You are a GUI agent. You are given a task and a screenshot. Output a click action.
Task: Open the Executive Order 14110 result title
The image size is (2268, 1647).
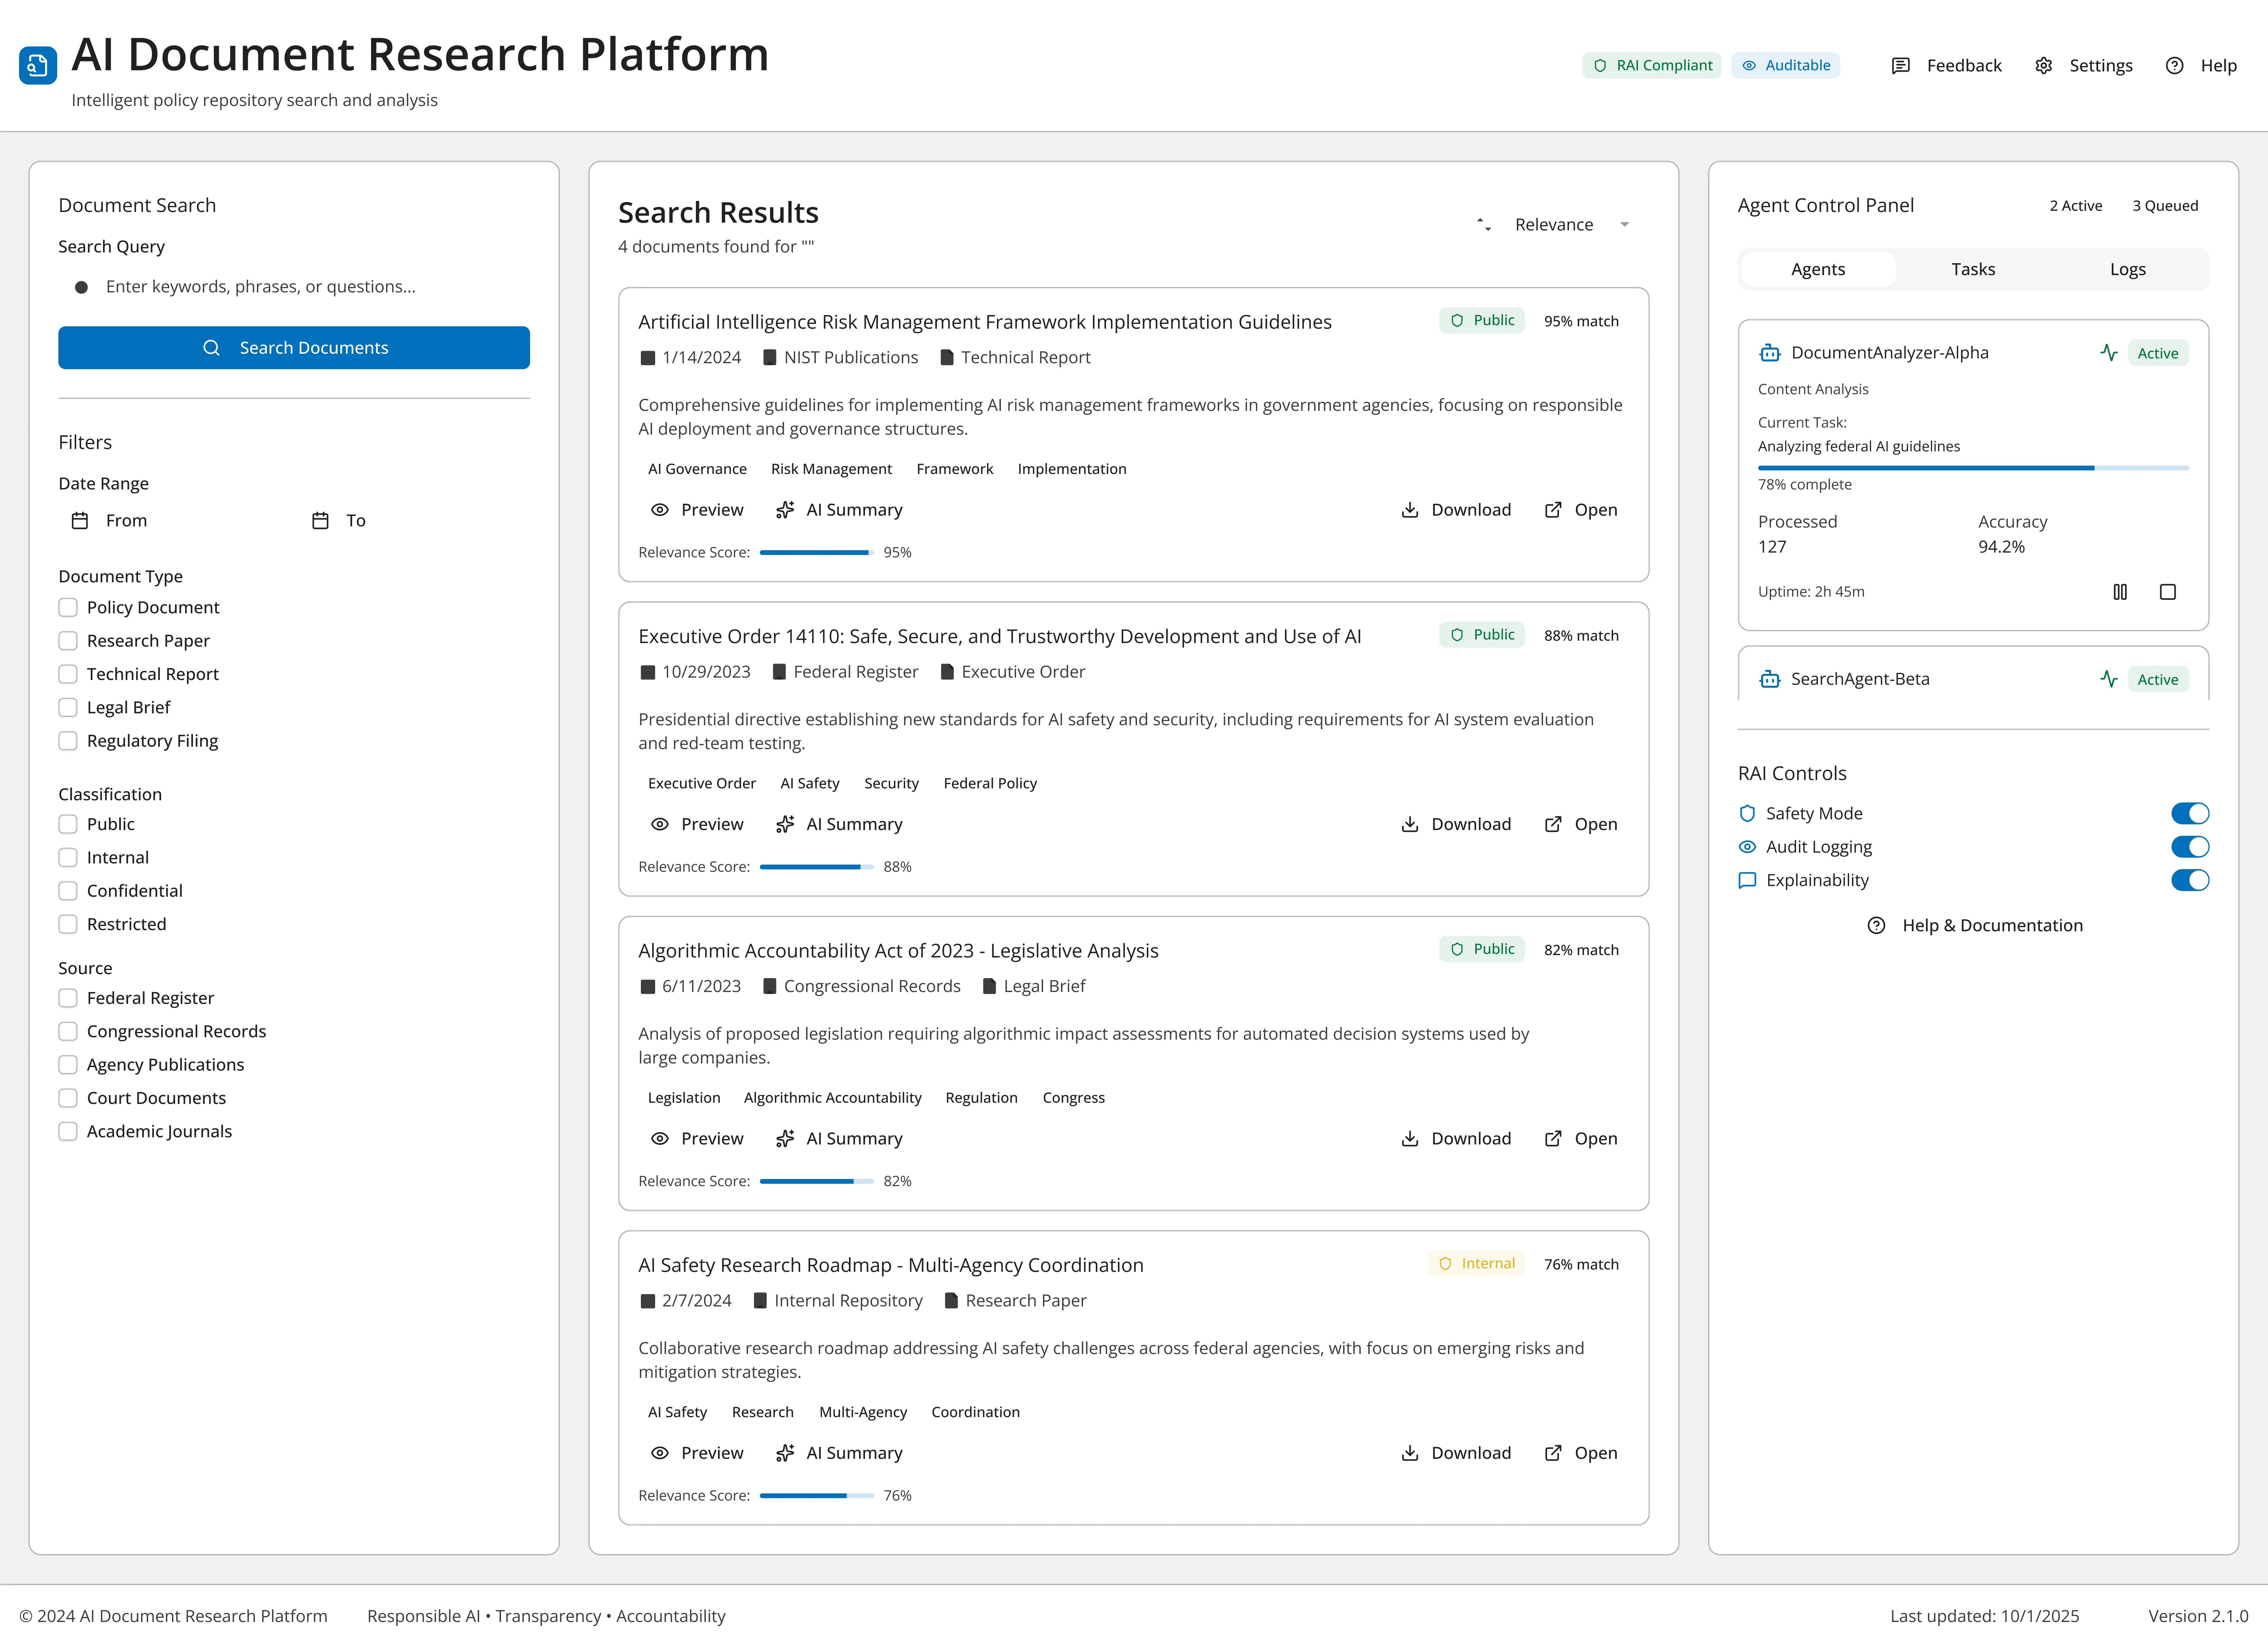[1000, 636]
